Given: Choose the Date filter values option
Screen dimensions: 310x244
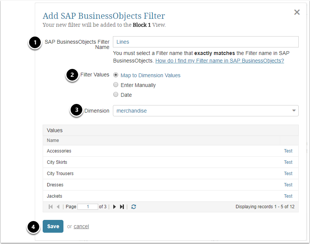Looking at the screenshot, I should click(x=116, y=95).
